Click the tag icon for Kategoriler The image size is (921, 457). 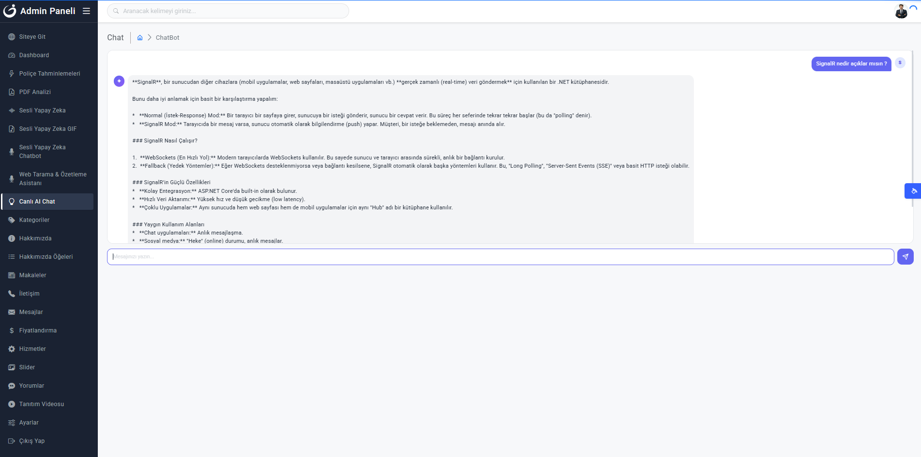click(x=12, y=220)
